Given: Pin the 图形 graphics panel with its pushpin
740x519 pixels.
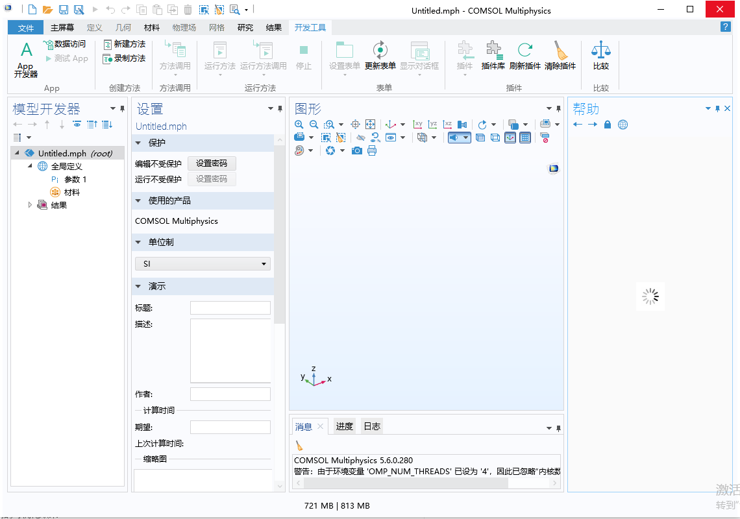Looking at the screenshot, I should (x=558, y=109).
